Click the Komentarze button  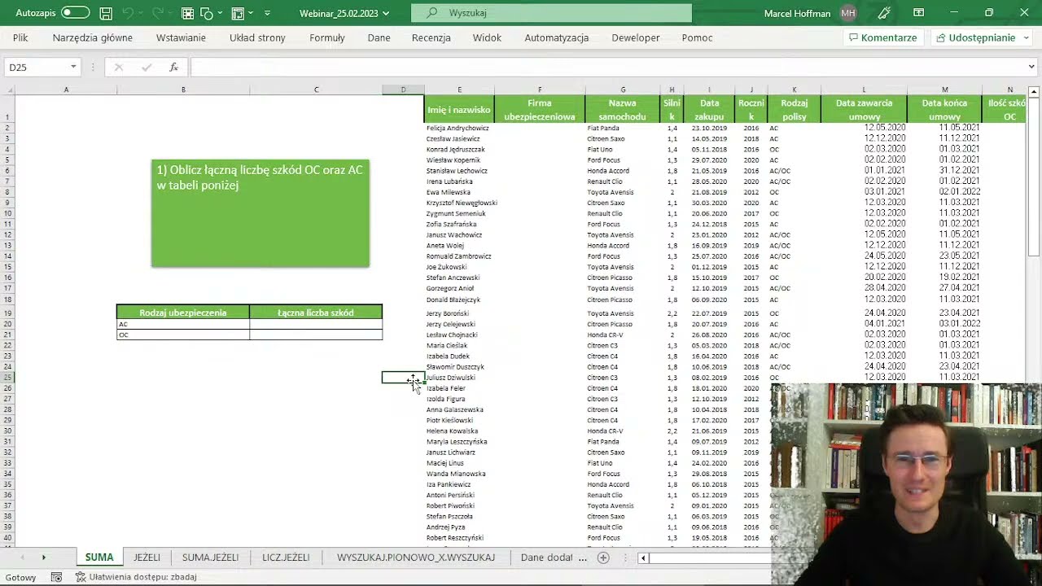(x=882, y=37)
